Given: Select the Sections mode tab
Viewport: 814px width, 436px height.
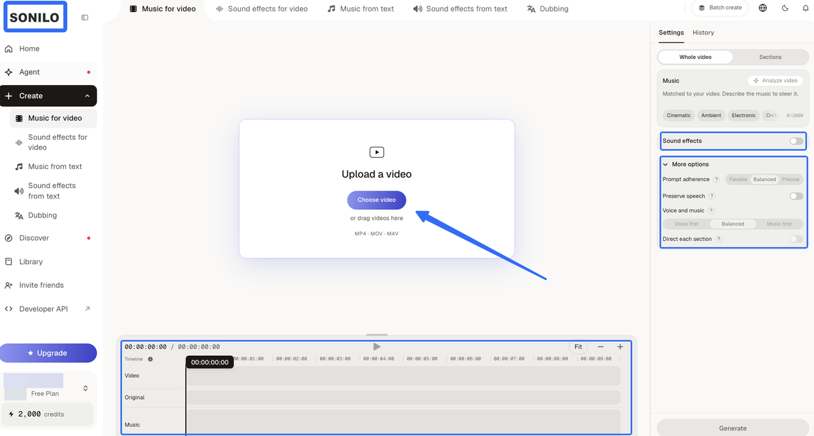Looking at the screenshot, I should point(770,57).
